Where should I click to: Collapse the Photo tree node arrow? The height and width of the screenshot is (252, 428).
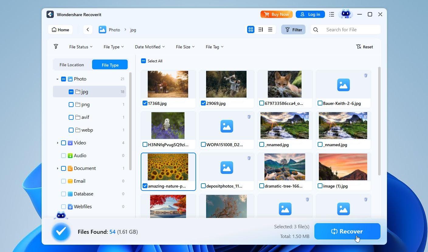[x=57, y=79]
